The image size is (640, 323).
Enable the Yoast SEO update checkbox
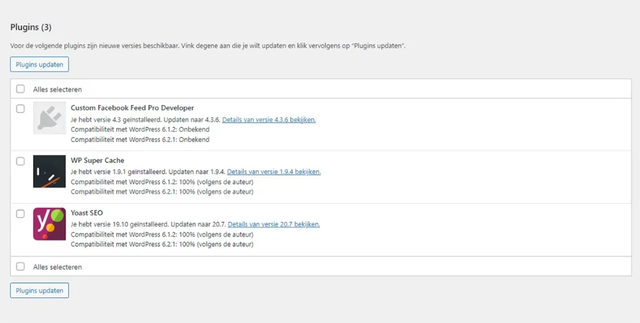click(x=21, y=214)
